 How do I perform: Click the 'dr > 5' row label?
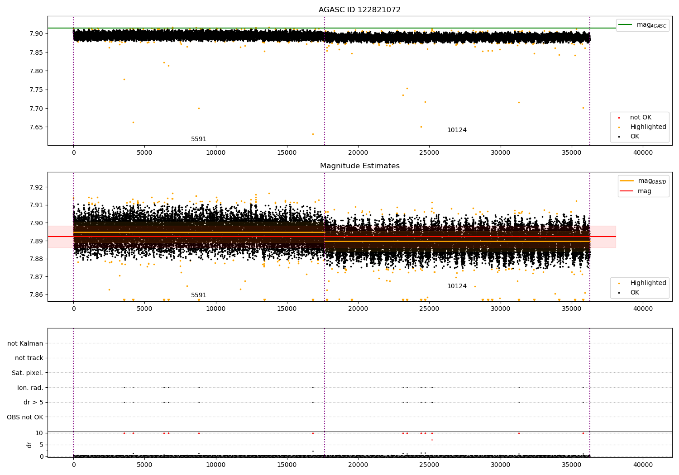point(33,403)
